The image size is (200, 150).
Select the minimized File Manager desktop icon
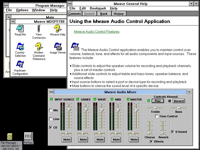tap(10, 136)
